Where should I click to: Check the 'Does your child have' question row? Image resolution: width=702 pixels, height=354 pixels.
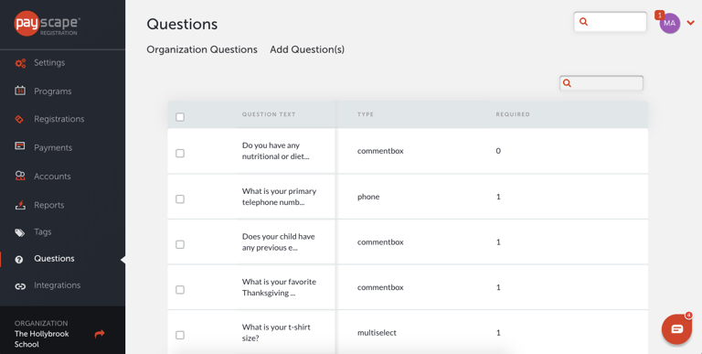click(180, 244)
